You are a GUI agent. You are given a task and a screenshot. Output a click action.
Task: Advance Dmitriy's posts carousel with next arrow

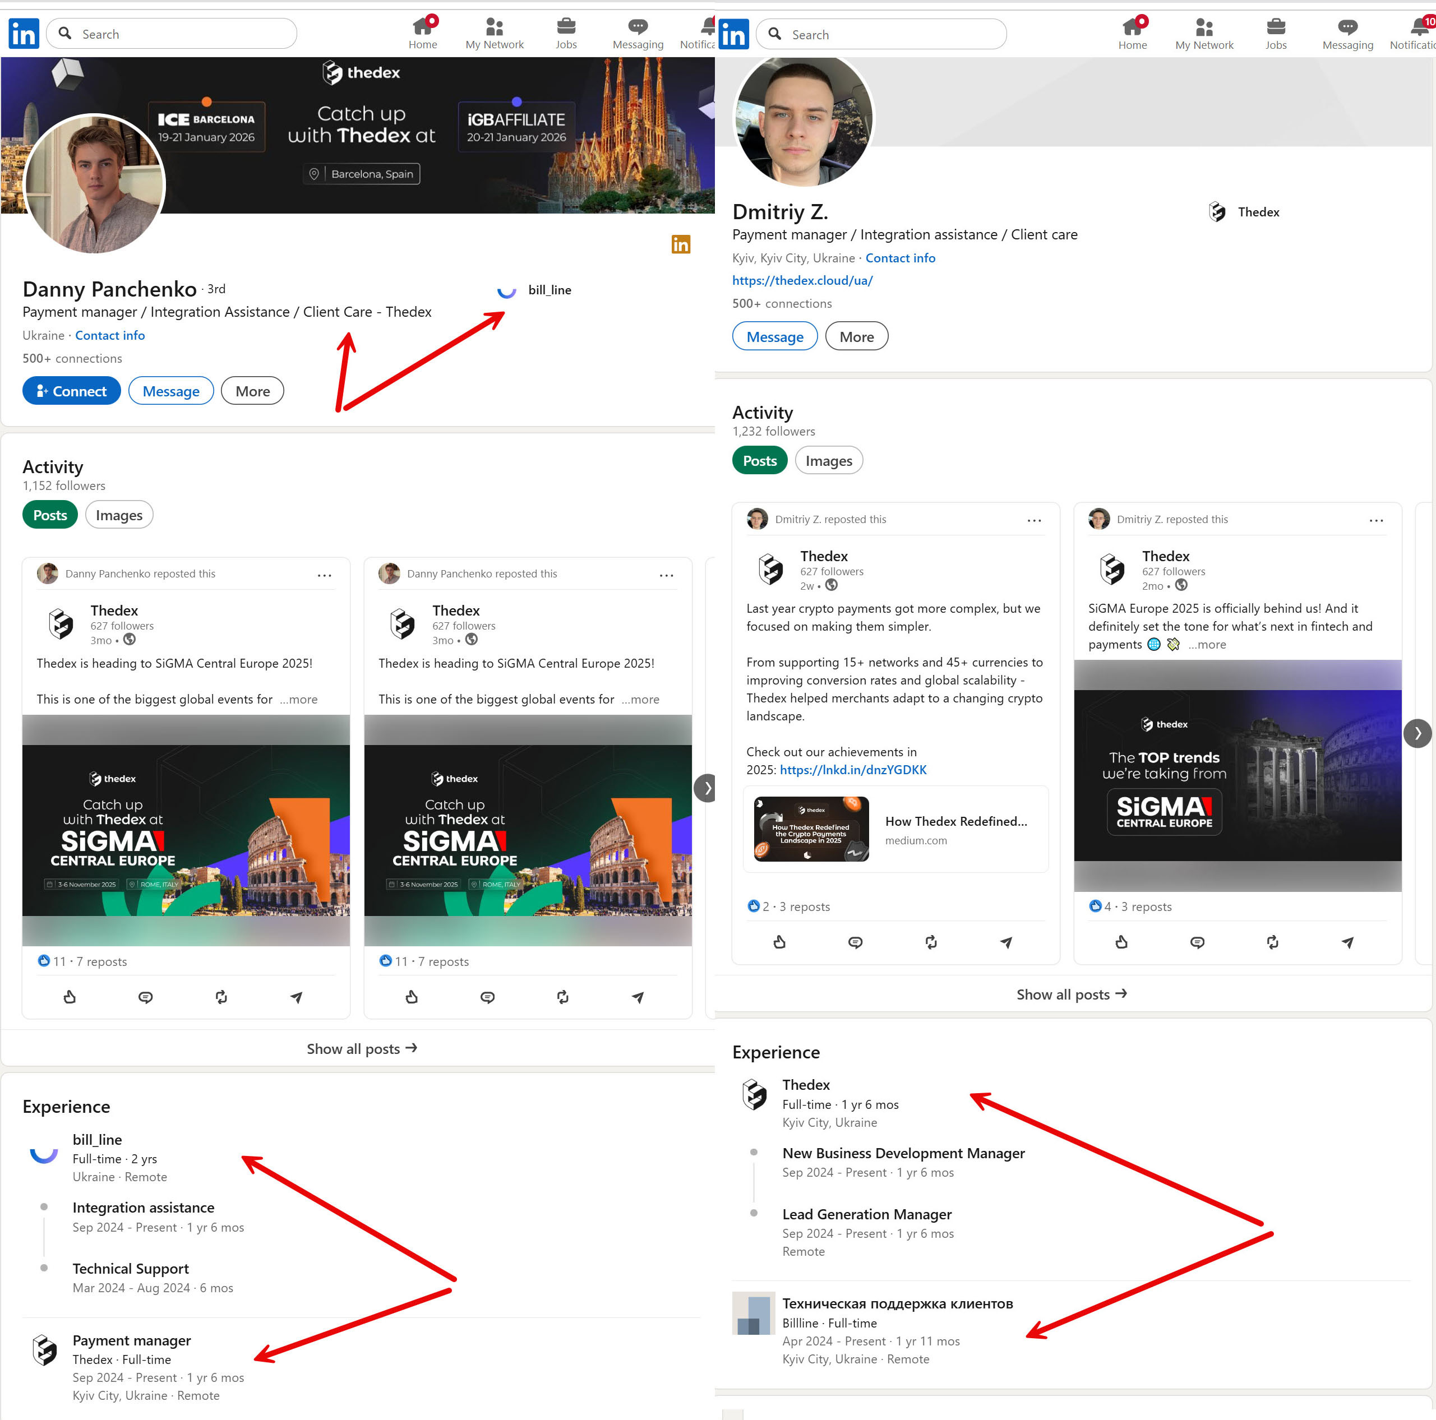(1417, 733)
